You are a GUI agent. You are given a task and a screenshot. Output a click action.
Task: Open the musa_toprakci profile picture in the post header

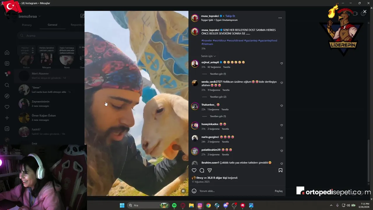(x=195, y=18)
